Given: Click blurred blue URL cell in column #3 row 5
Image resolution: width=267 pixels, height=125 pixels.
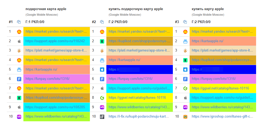Looking at the screenshot, I should pyautogui.click(x=223, y=70).
